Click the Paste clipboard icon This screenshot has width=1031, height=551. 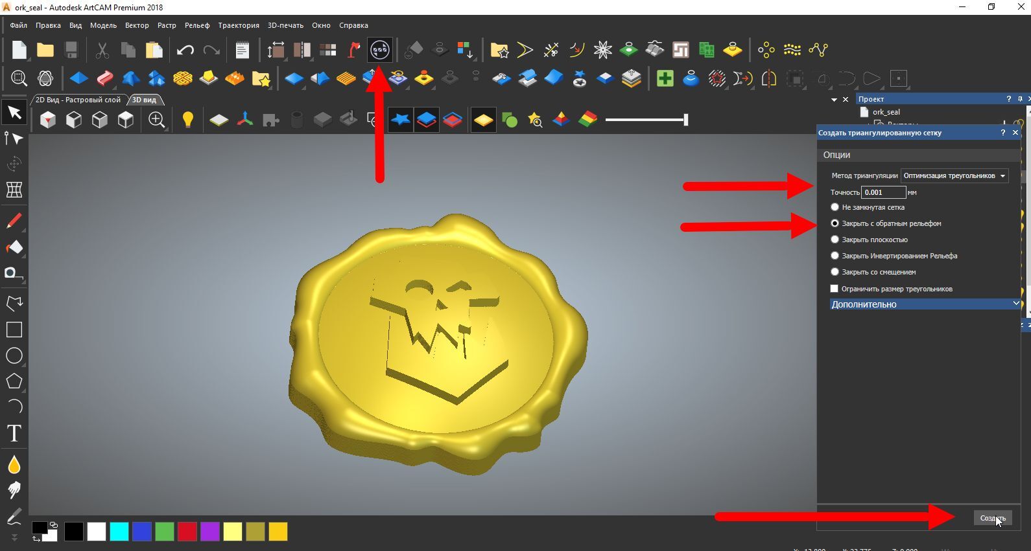pos(154,50)
